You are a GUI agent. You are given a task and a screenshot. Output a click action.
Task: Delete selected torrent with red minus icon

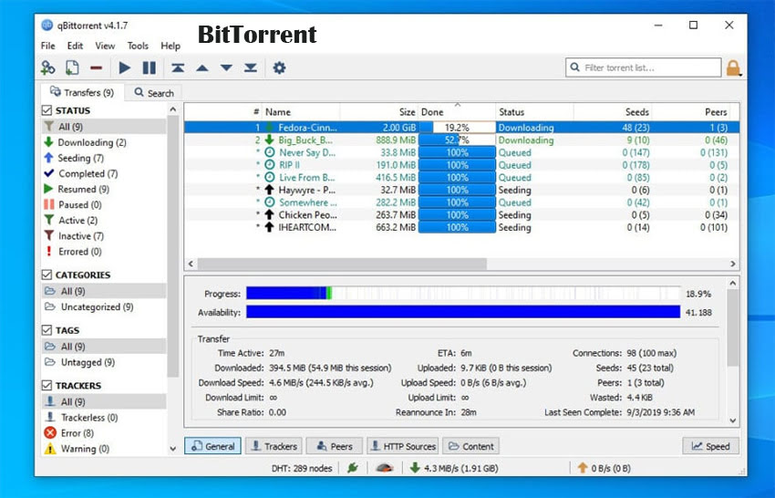(x=97, y=67)
